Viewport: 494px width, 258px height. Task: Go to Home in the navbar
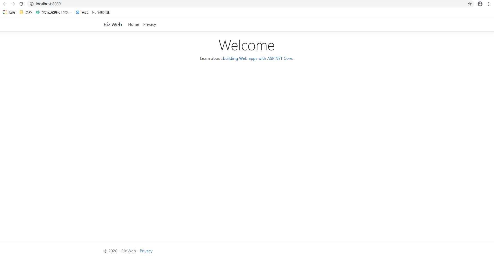(133, 24)
